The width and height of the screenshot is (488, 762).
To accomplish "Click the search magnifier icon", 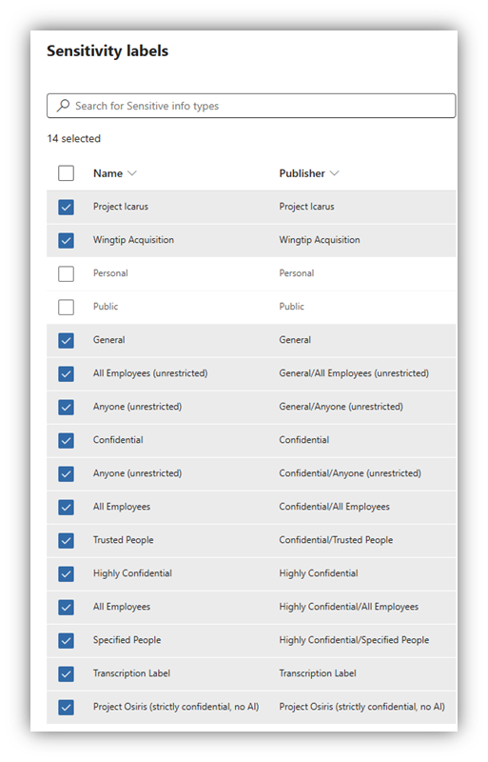I will pyautogui.click(x=63, y=106).
